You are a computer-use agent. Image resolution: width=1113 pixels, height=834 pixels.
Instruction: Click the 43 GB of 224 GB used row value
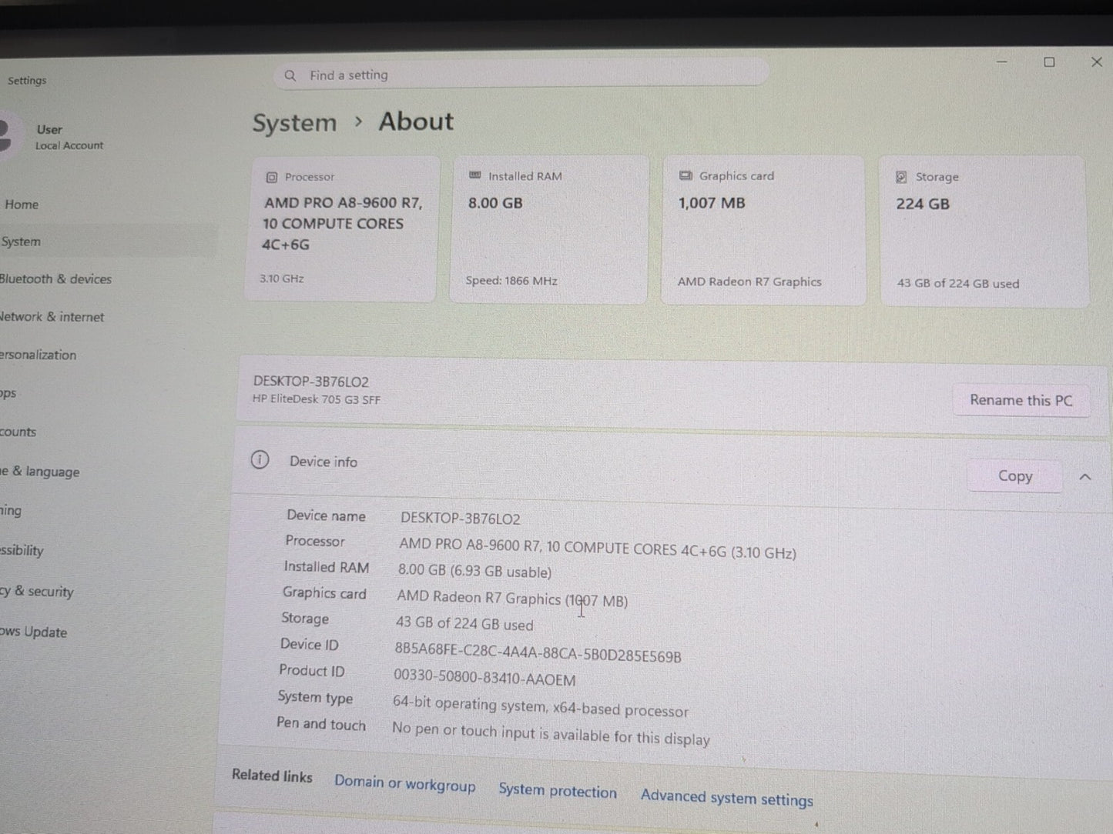tap(464, 624)
